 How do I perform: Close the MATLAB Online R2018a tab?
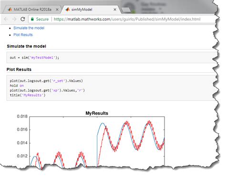click(x=57, y=10)
